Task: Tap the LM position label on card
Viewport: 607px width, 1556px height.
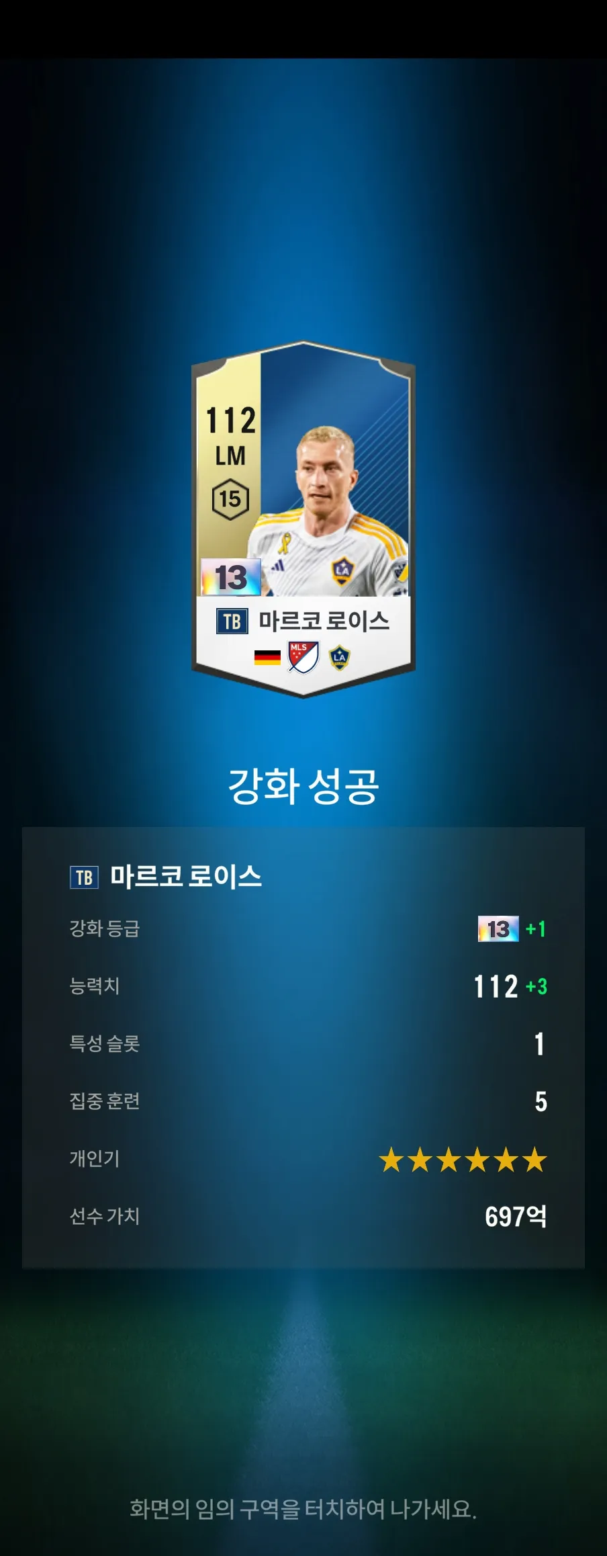Action: coord(230,456)
